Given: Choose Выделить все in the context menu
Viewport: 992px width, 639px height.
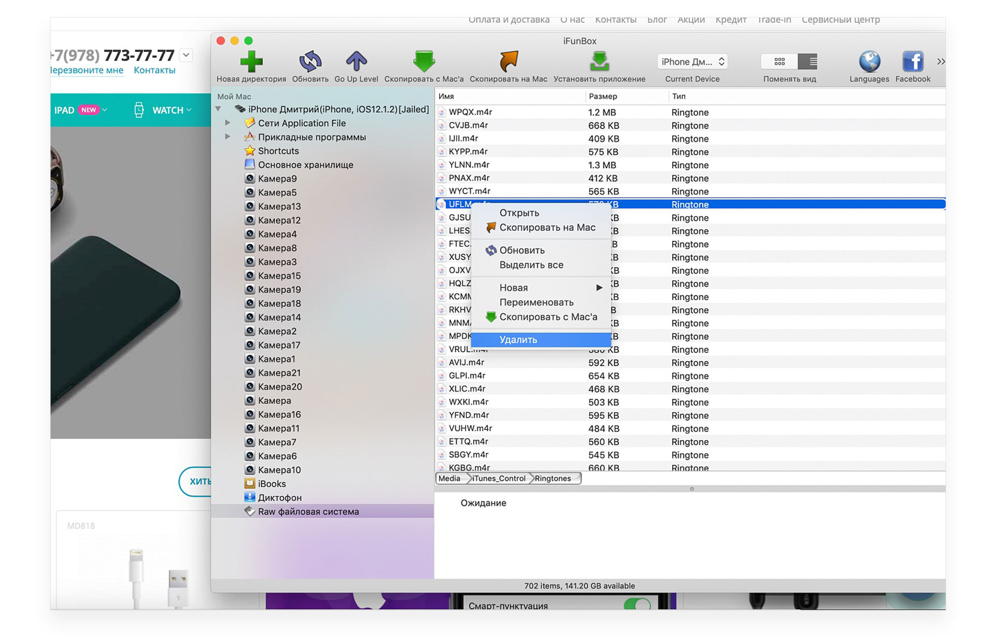Looking at the screenshot, I should [x=541, y=265].
